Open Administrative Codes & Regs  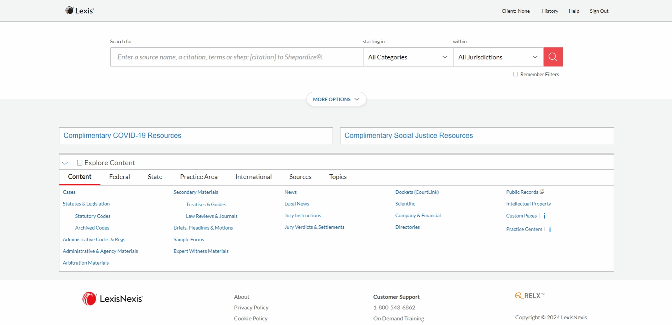[x=94, y=239]
